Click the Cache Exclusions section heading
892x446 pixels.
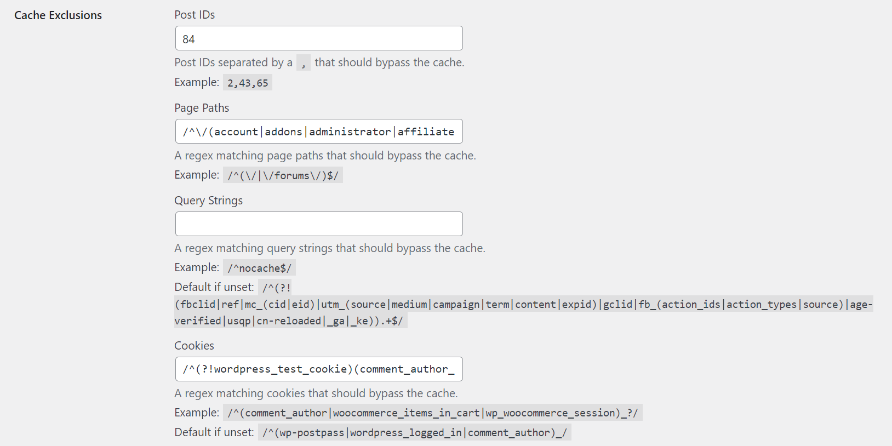point(58,15)
